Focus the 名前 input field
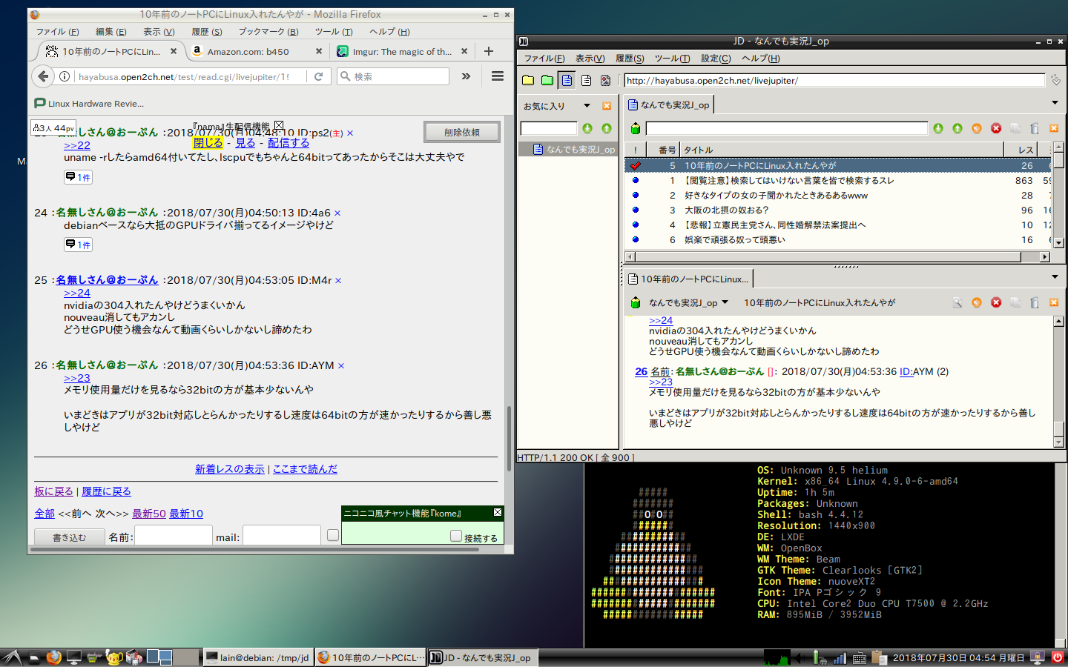1068x667 pixels. 173,535
